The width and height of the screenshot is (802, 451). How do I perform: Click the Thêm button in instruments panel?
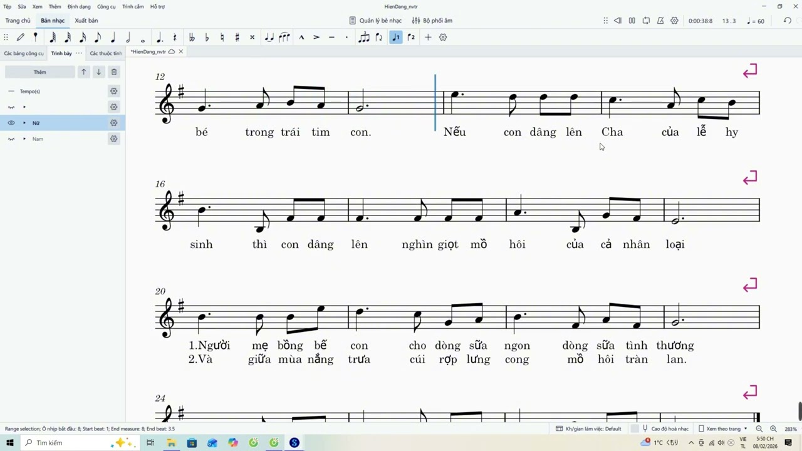point(39,72)
